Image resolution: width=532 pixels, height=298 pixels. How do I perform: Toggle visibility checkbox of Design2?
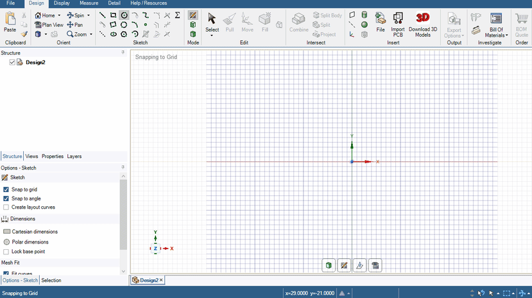point(12,62)
